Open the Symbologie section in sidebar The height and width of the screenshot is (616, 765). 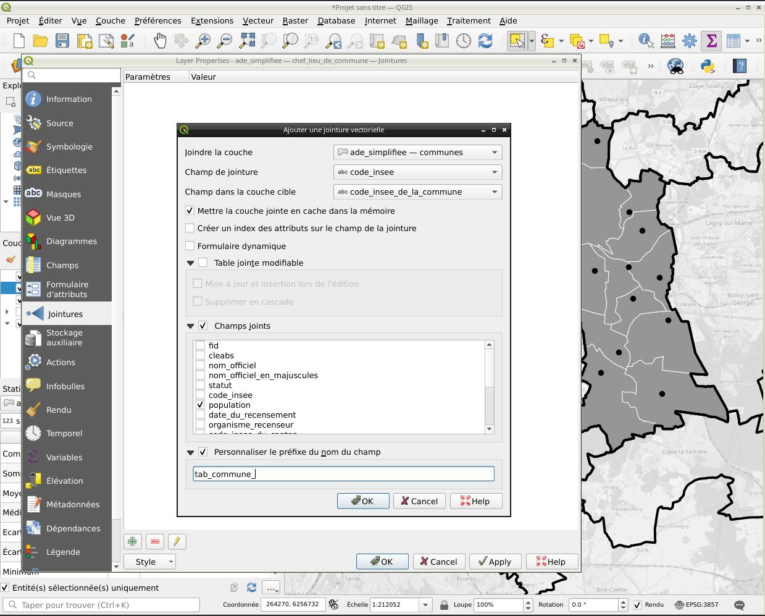[69, 146]
